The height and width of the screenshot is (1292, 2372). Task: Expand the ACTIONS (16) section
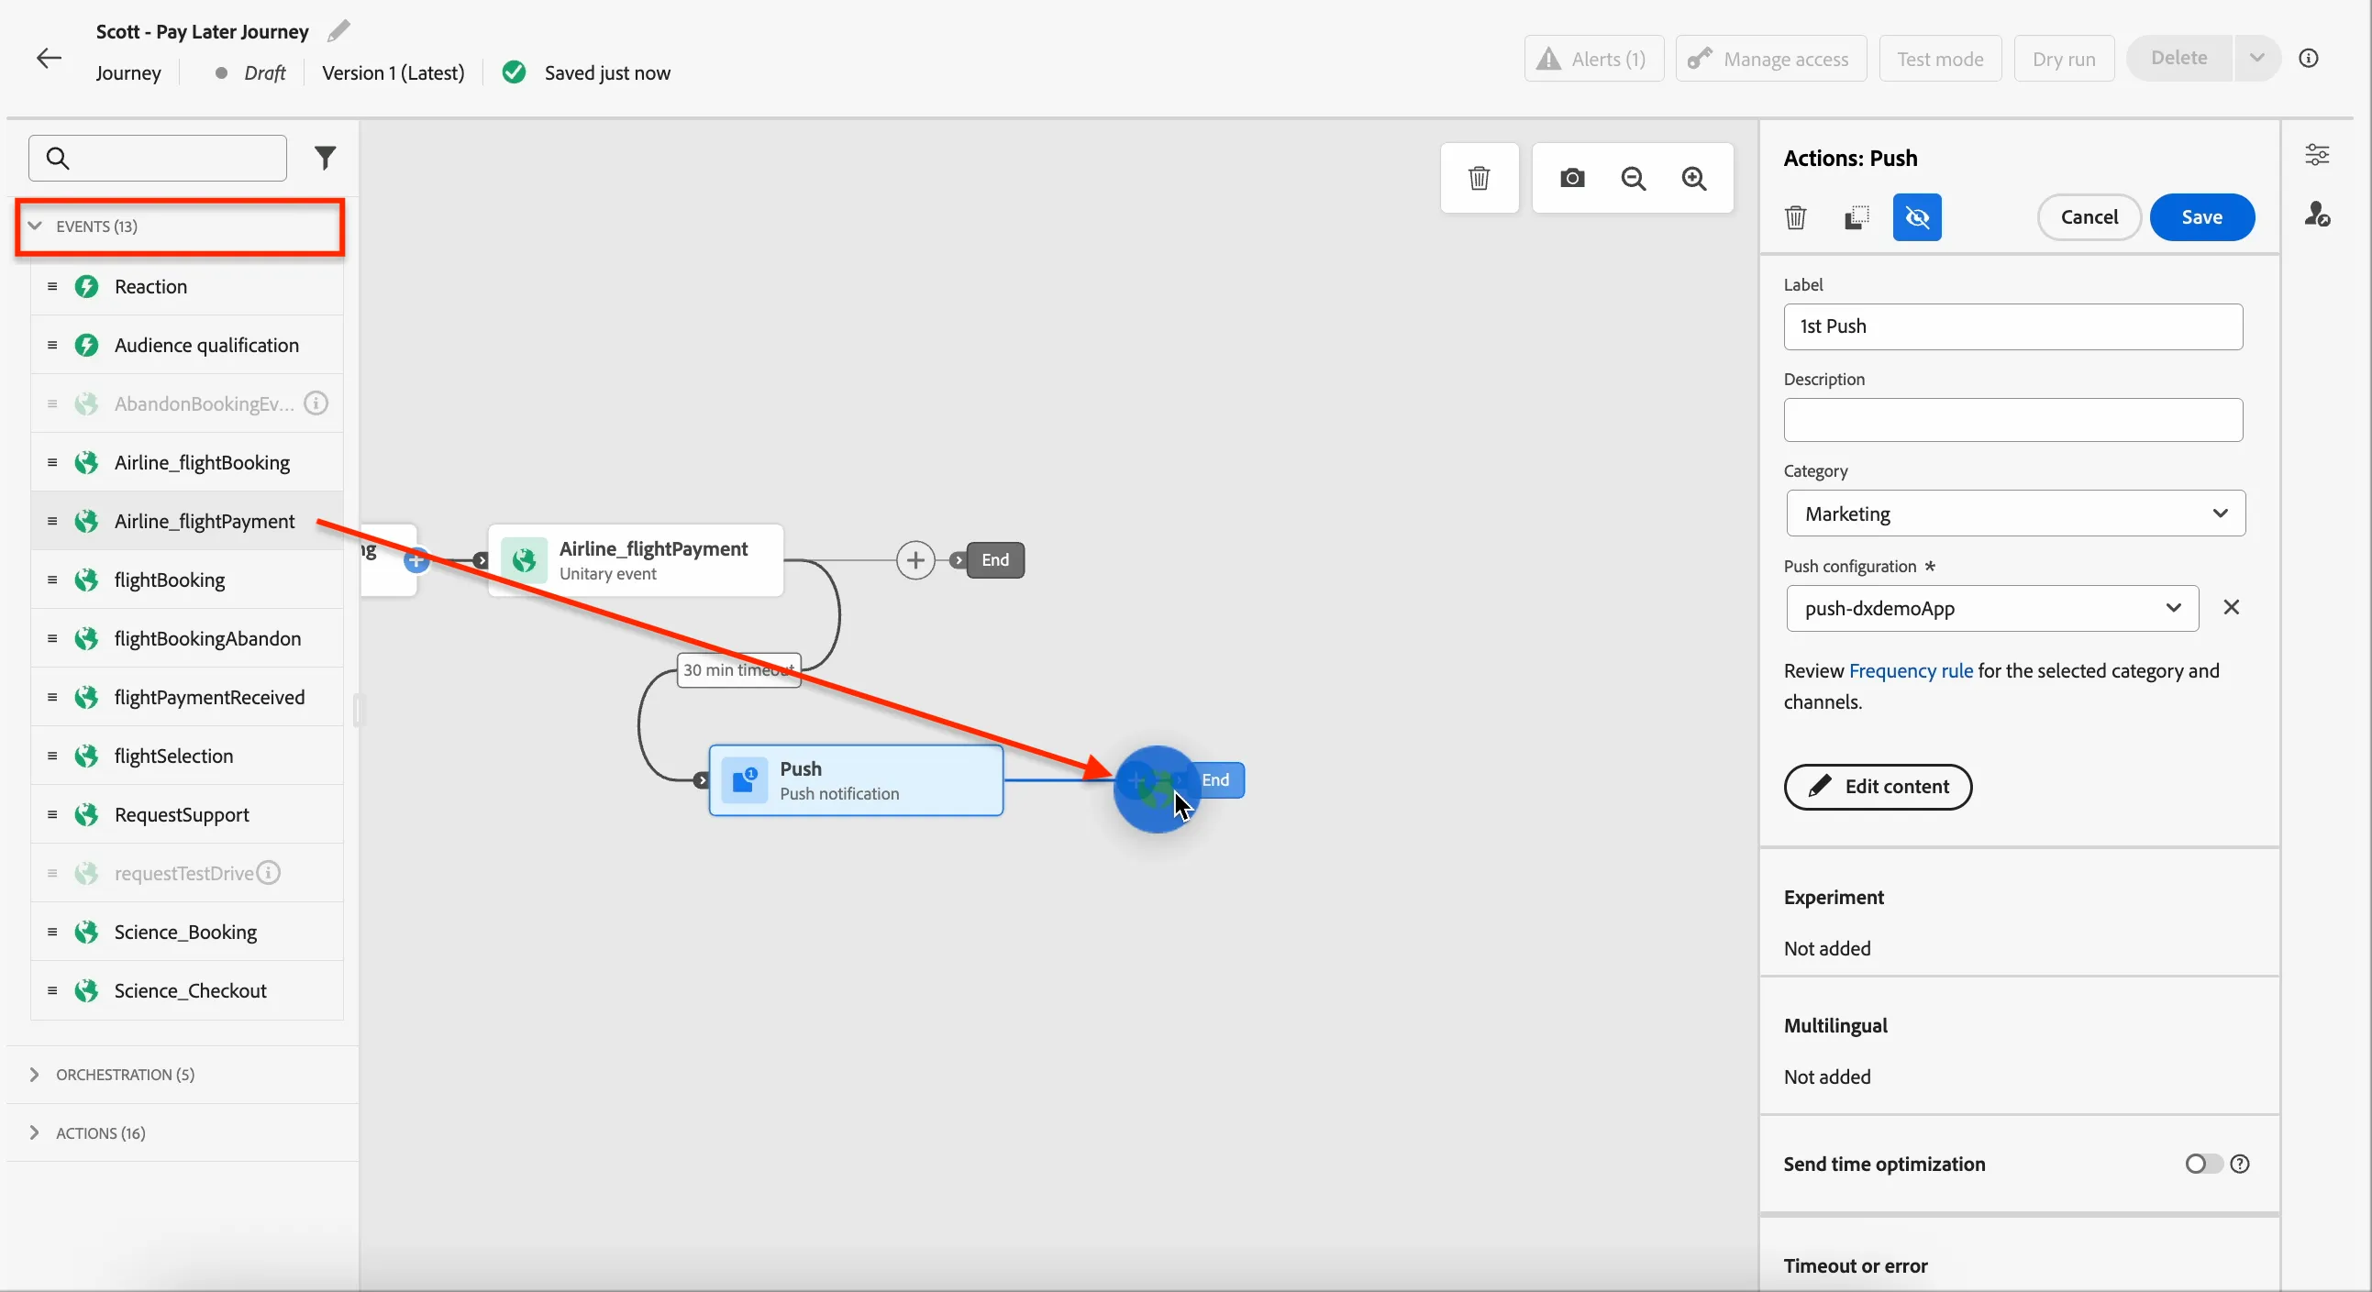(x=183, y=1132)
